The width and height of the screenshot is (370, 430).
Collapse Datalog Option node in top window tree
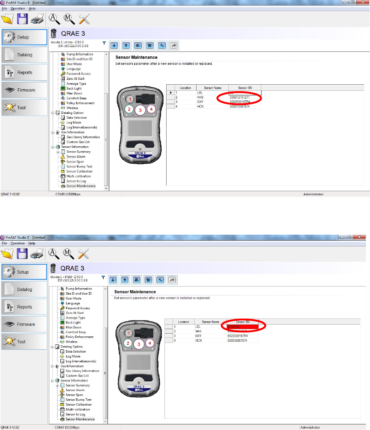tap(53, 113)
